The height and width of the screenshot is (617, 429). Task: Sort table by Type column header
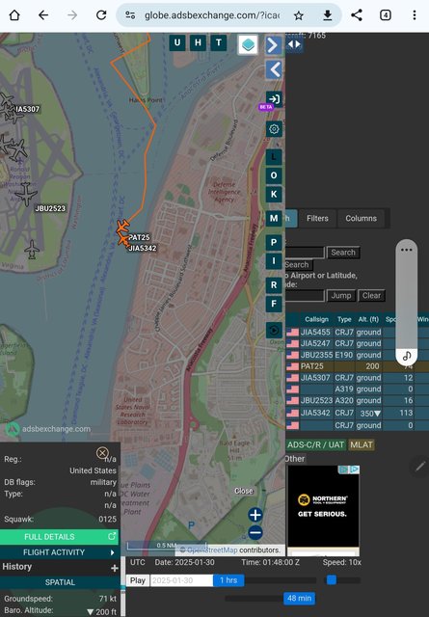tap(344, 319)
